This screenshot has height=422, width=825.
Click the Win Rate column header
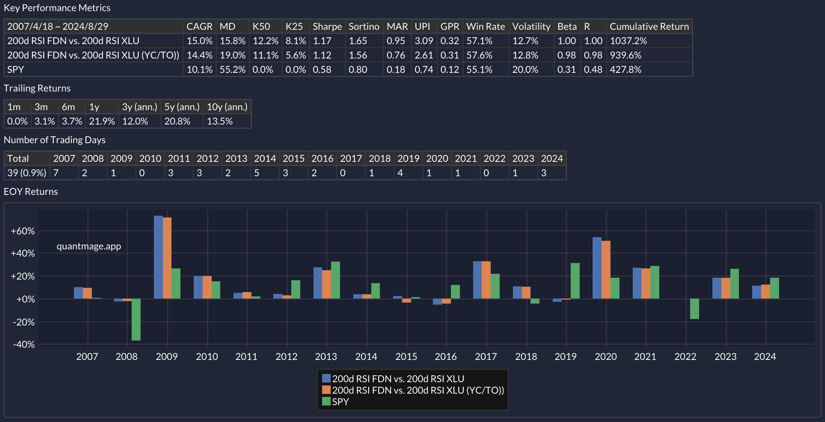coord(485,27)
